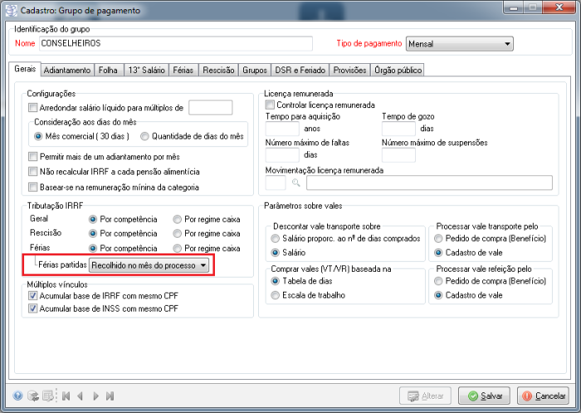Go to the last record
This screenshot has height=413, width=581.
click(x=110, y=396)
